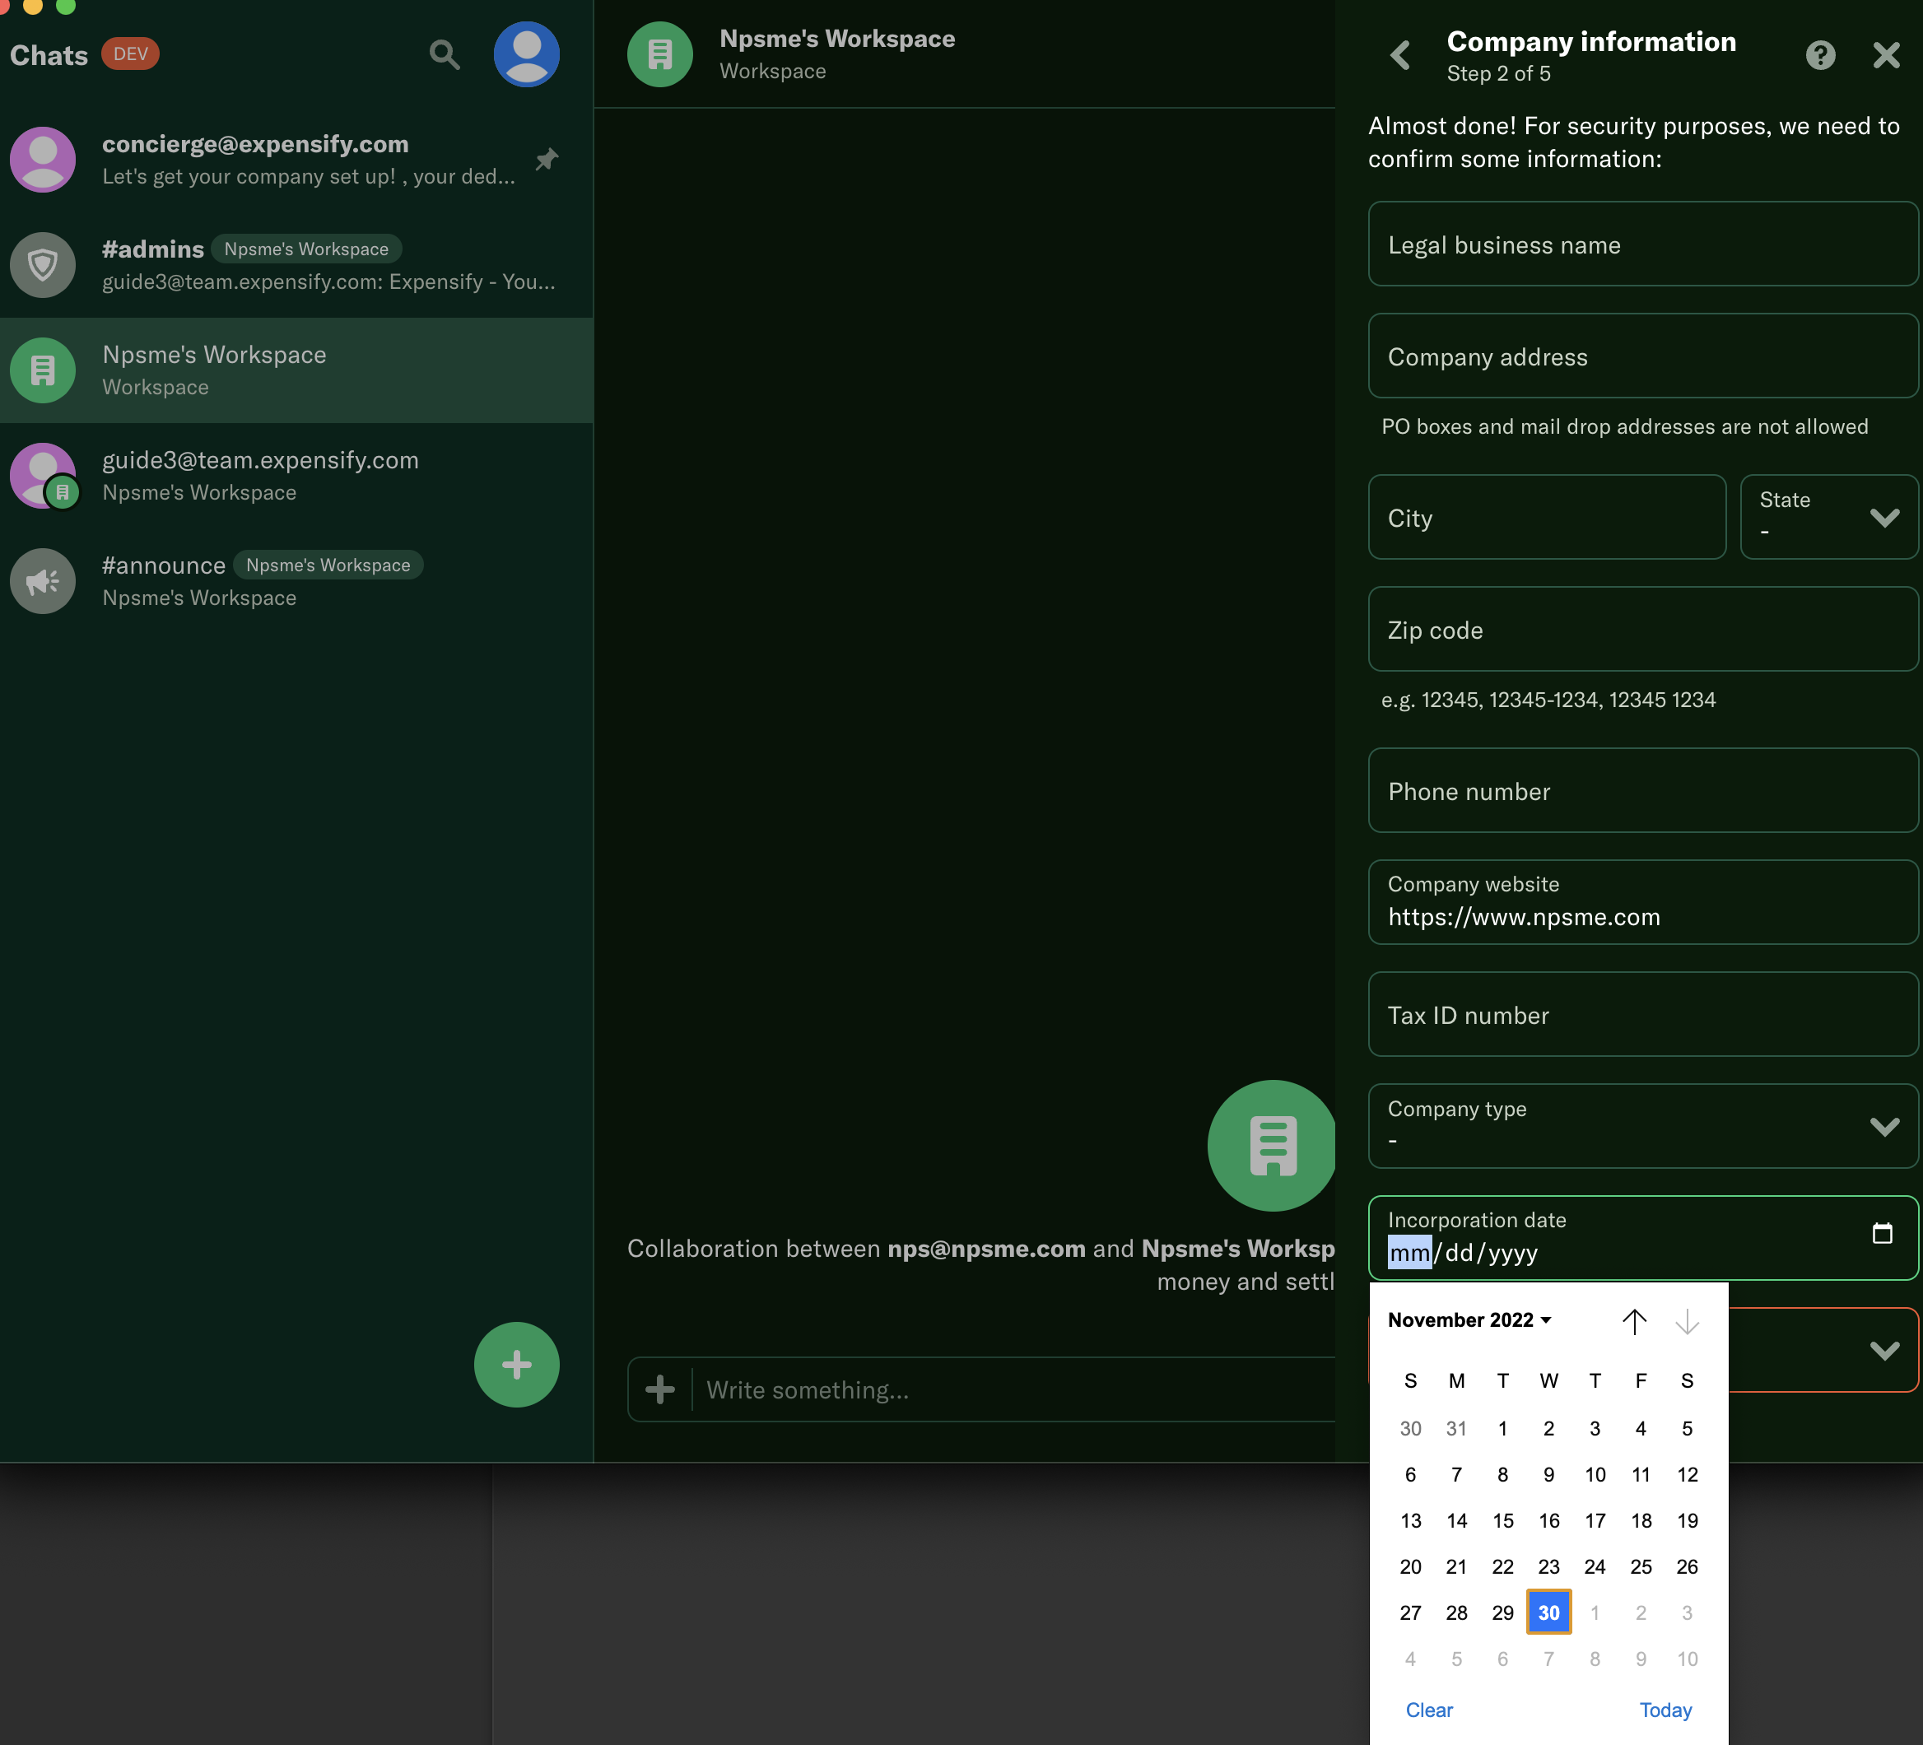The width and height of the screenshot is (1923, 1745).
Task: Click the Zip code field
Action: (1642, 628)
